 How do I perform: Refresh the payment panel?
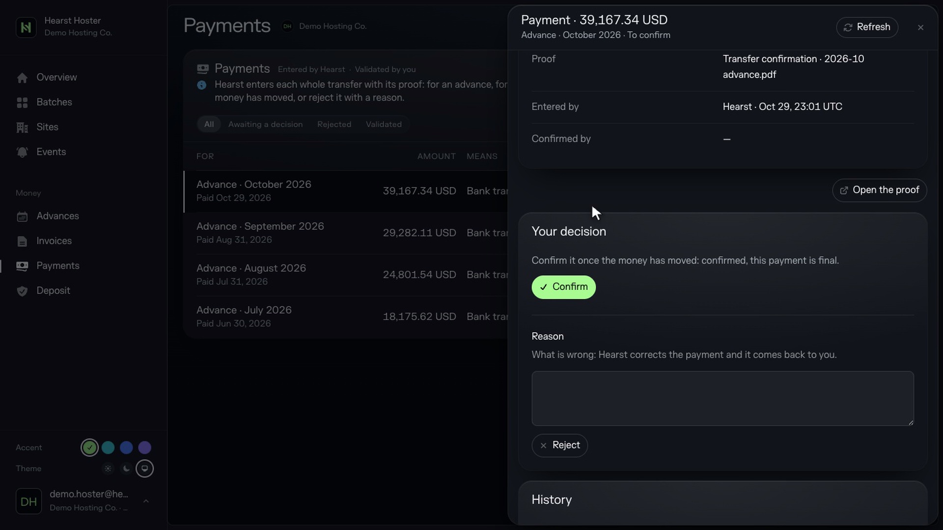click(867, 27)
